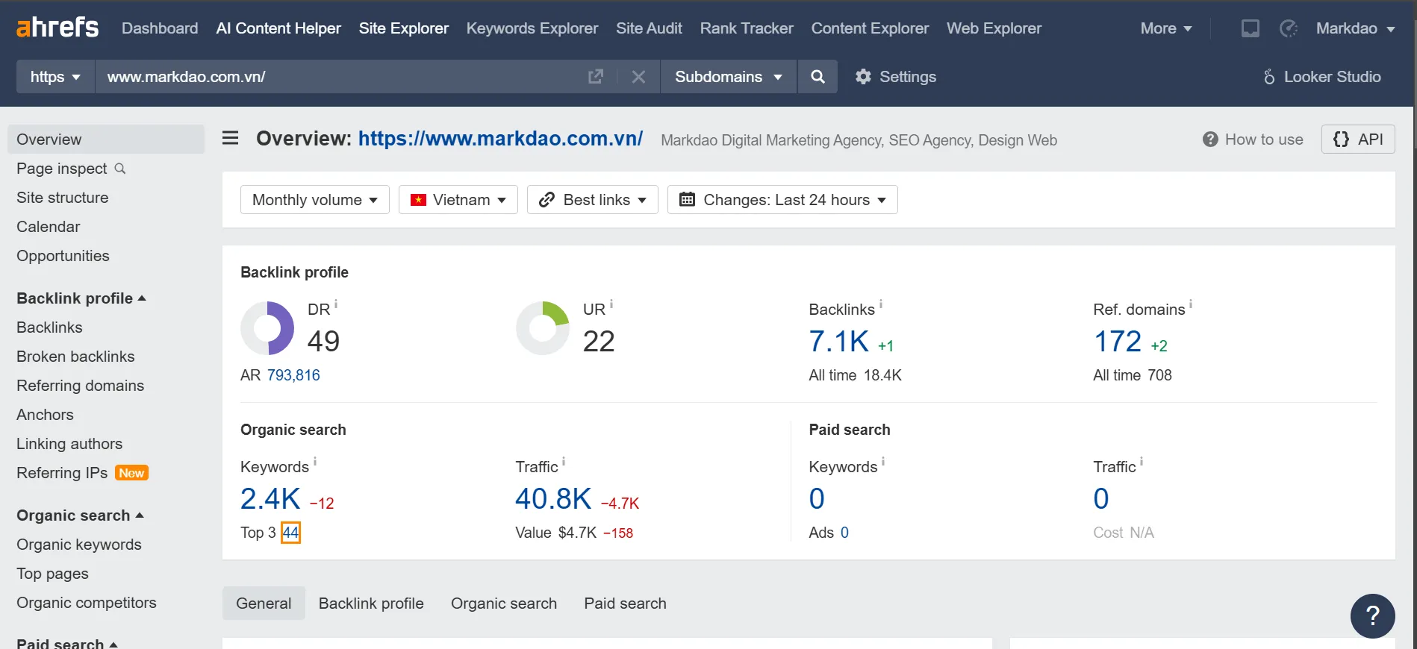Open Rank Tracker
This screenshot has width=1417, height=649.
[x=747, y=28]
